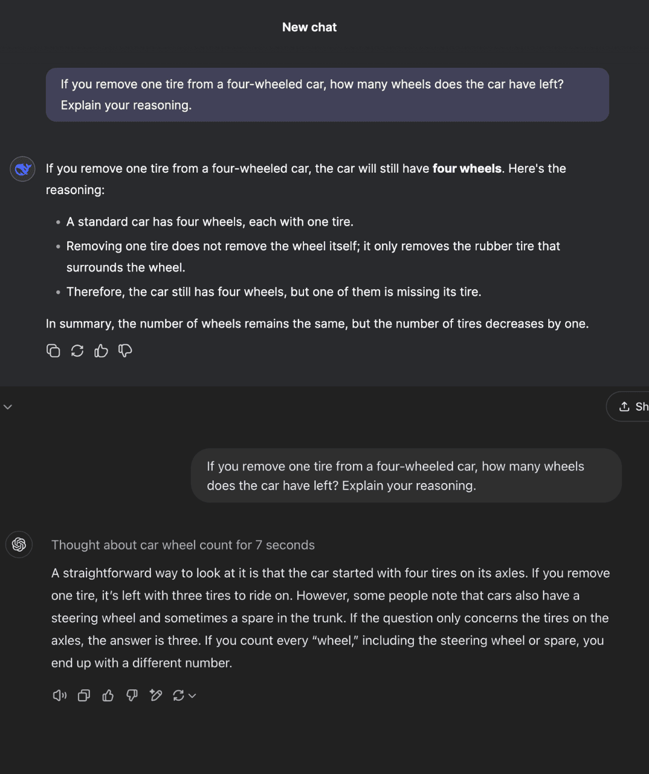This screenshot has height=774, width=649.
Task: Open the chevron dropdown beside ChatGPT's regenerate icon
Action: click(x=192, y=696)
